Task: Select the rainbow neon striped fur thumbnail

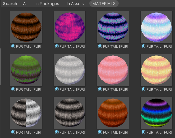Action: tap(156, 113)
